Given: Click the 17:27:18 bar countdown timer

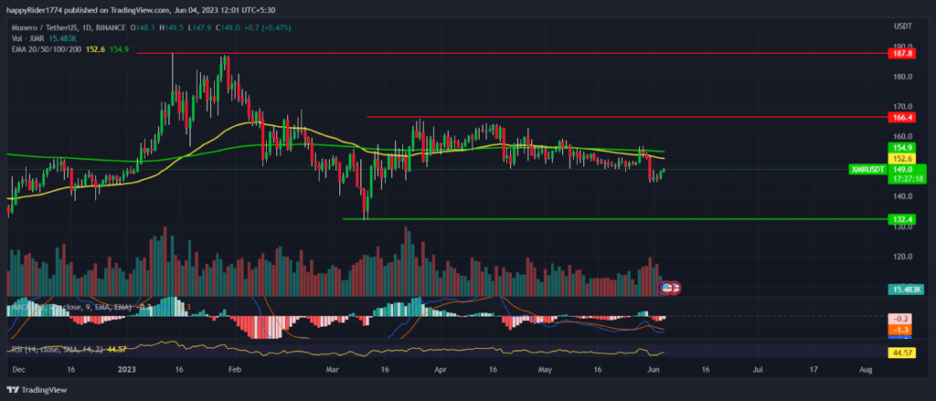Looking at the screenshot, I should click(907, 178).
